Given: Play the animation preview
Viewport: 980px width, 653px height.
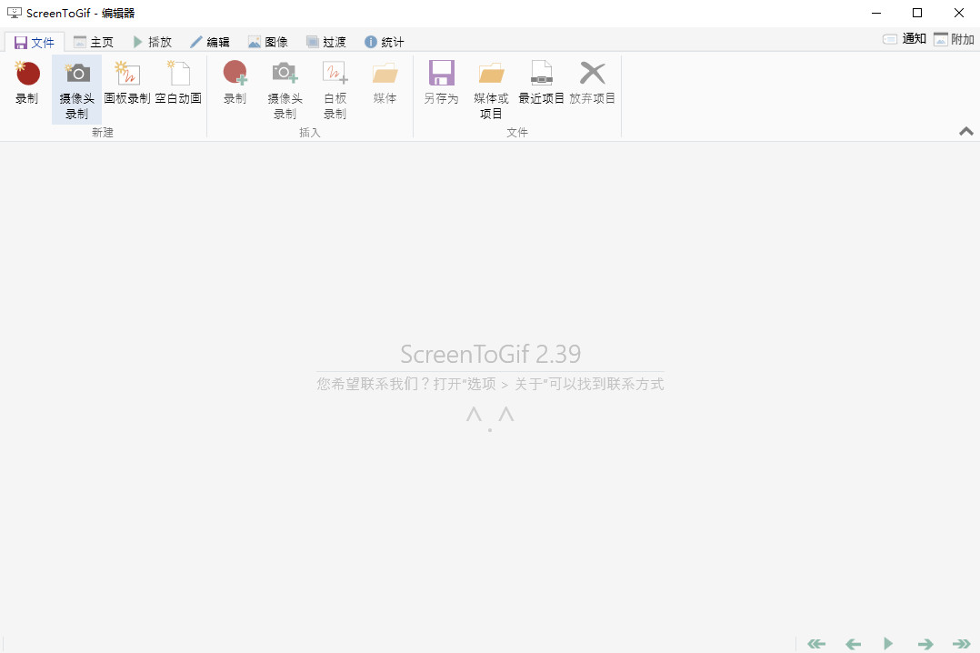Looking at the screenshot, I should pyautogui.click(x=888, y=643).
